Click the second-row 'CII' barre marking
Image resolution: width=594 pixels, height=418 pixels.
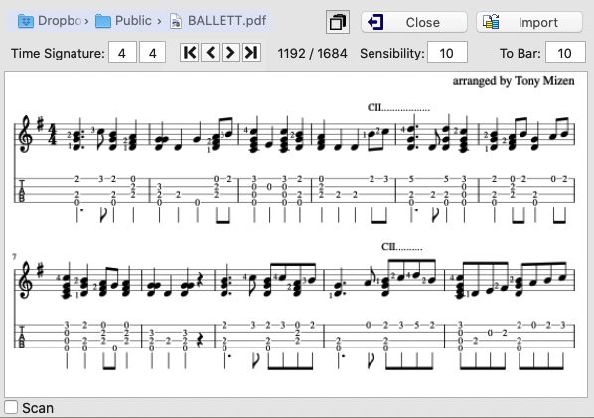pos(388,247)
